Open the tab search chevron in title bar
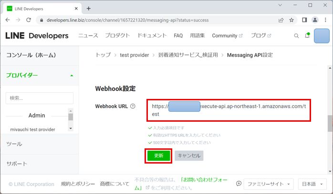This screenshot has width=333, height=194. tap(280, 5)
